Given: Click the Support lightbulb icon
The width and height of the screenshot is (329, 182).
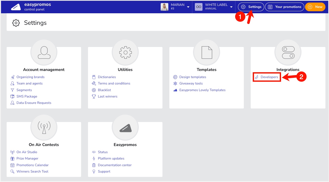Looking at the screenshot, I should 94,172.
